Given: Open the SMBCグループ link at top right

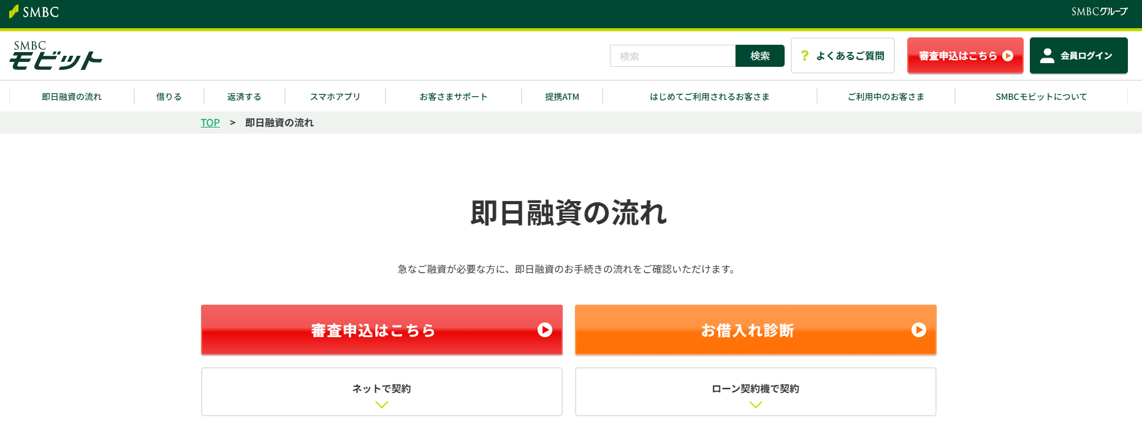Looking at the screenshot, I should click(1099, 12).
